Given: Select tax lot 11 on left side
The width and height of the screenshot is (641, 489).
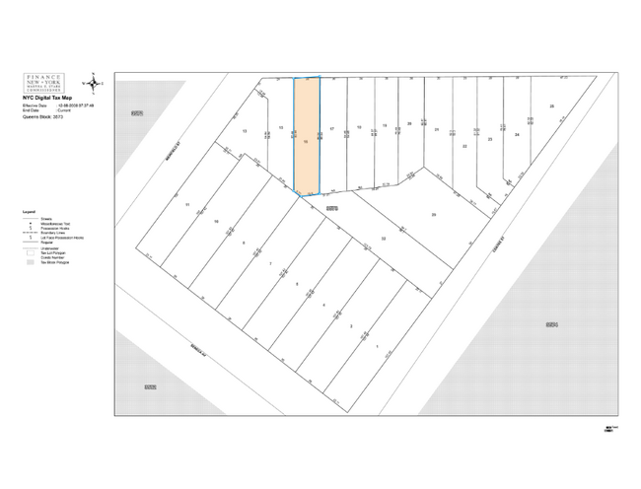Looking at the screenshot, I should pyautogui.click(x=187, y=204).
